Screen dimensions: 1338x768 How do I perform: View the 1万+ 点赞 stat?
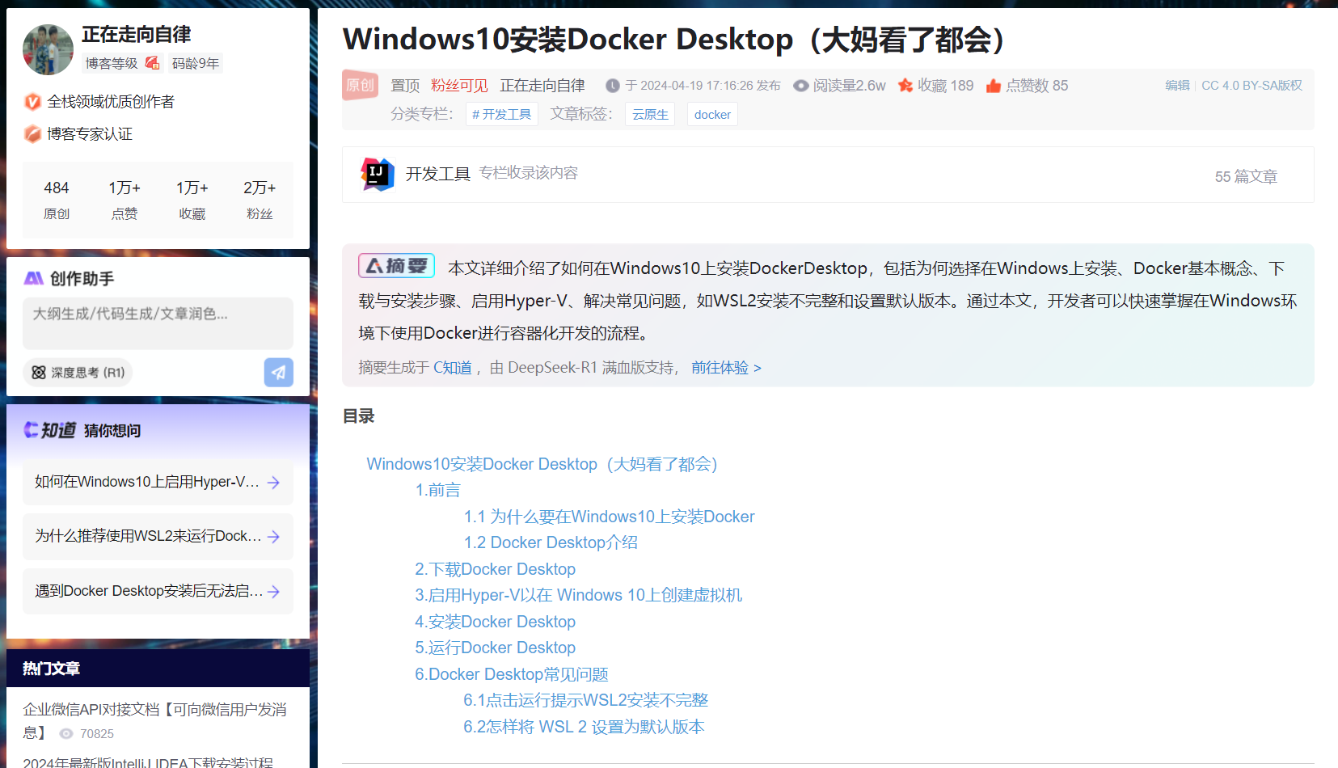click(125, 200)
